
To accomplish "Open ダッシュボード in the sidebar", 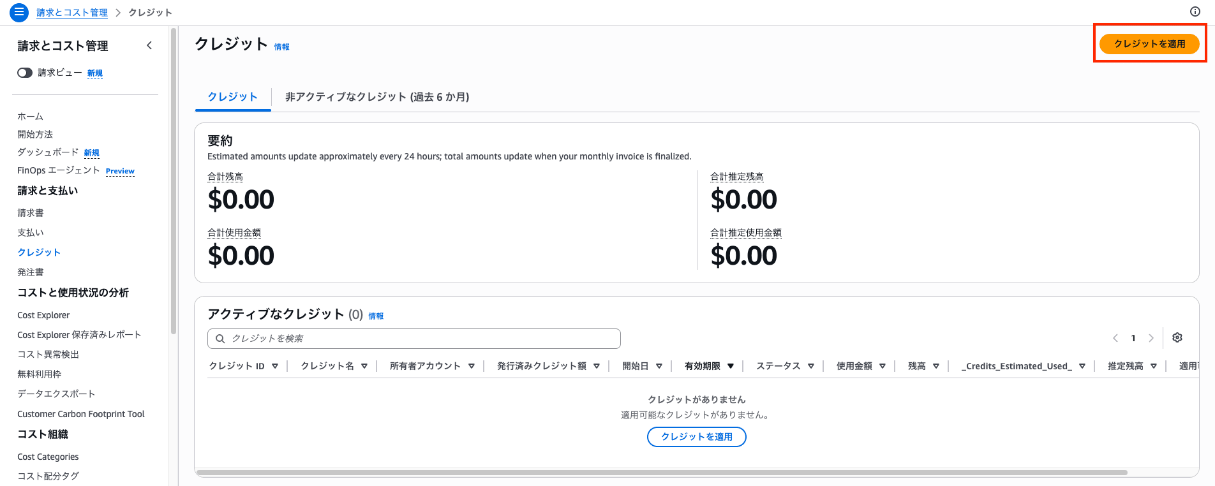I will tap(48, 152).
